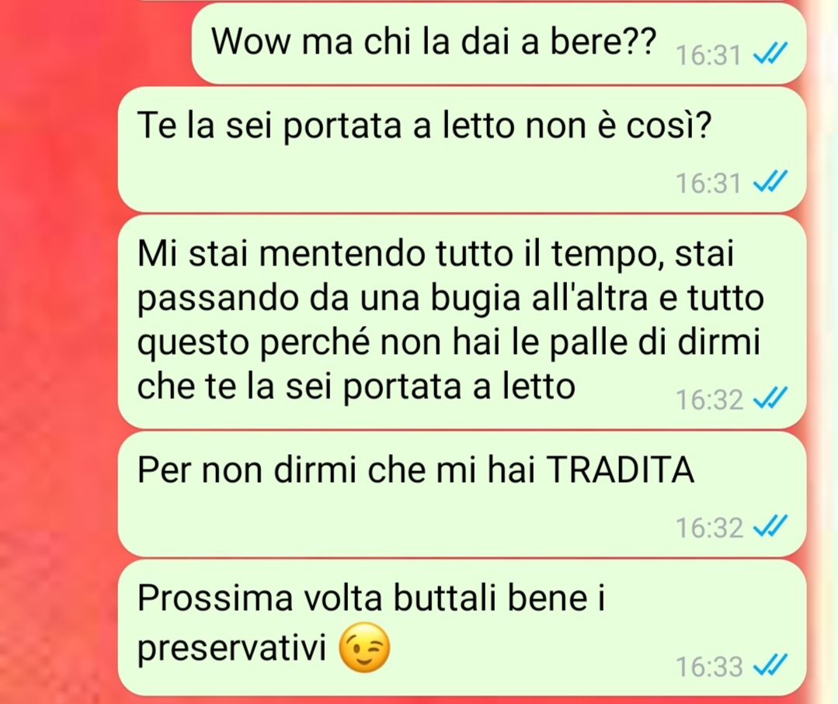This screenshot has width=838, height=704.
Task: Tap the double-check icon on the 'TRADITA' message
Action: [770, 527]
